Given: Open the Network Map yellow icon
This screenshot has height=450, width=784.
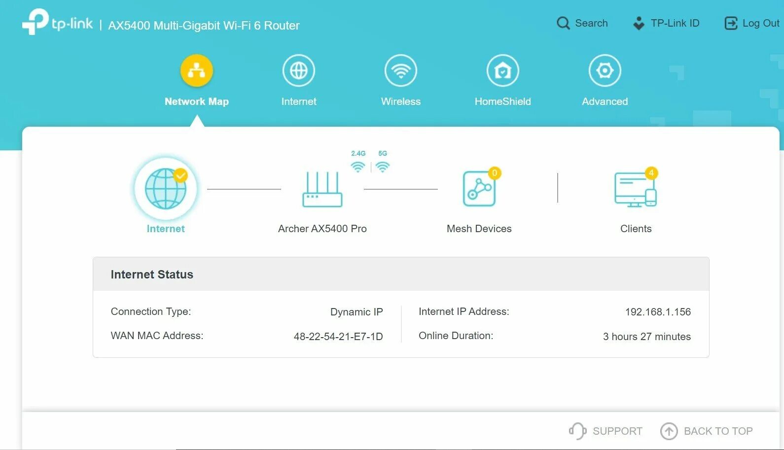Looking at the screenshot, I should pyautogui.click(x=196, y=70).
